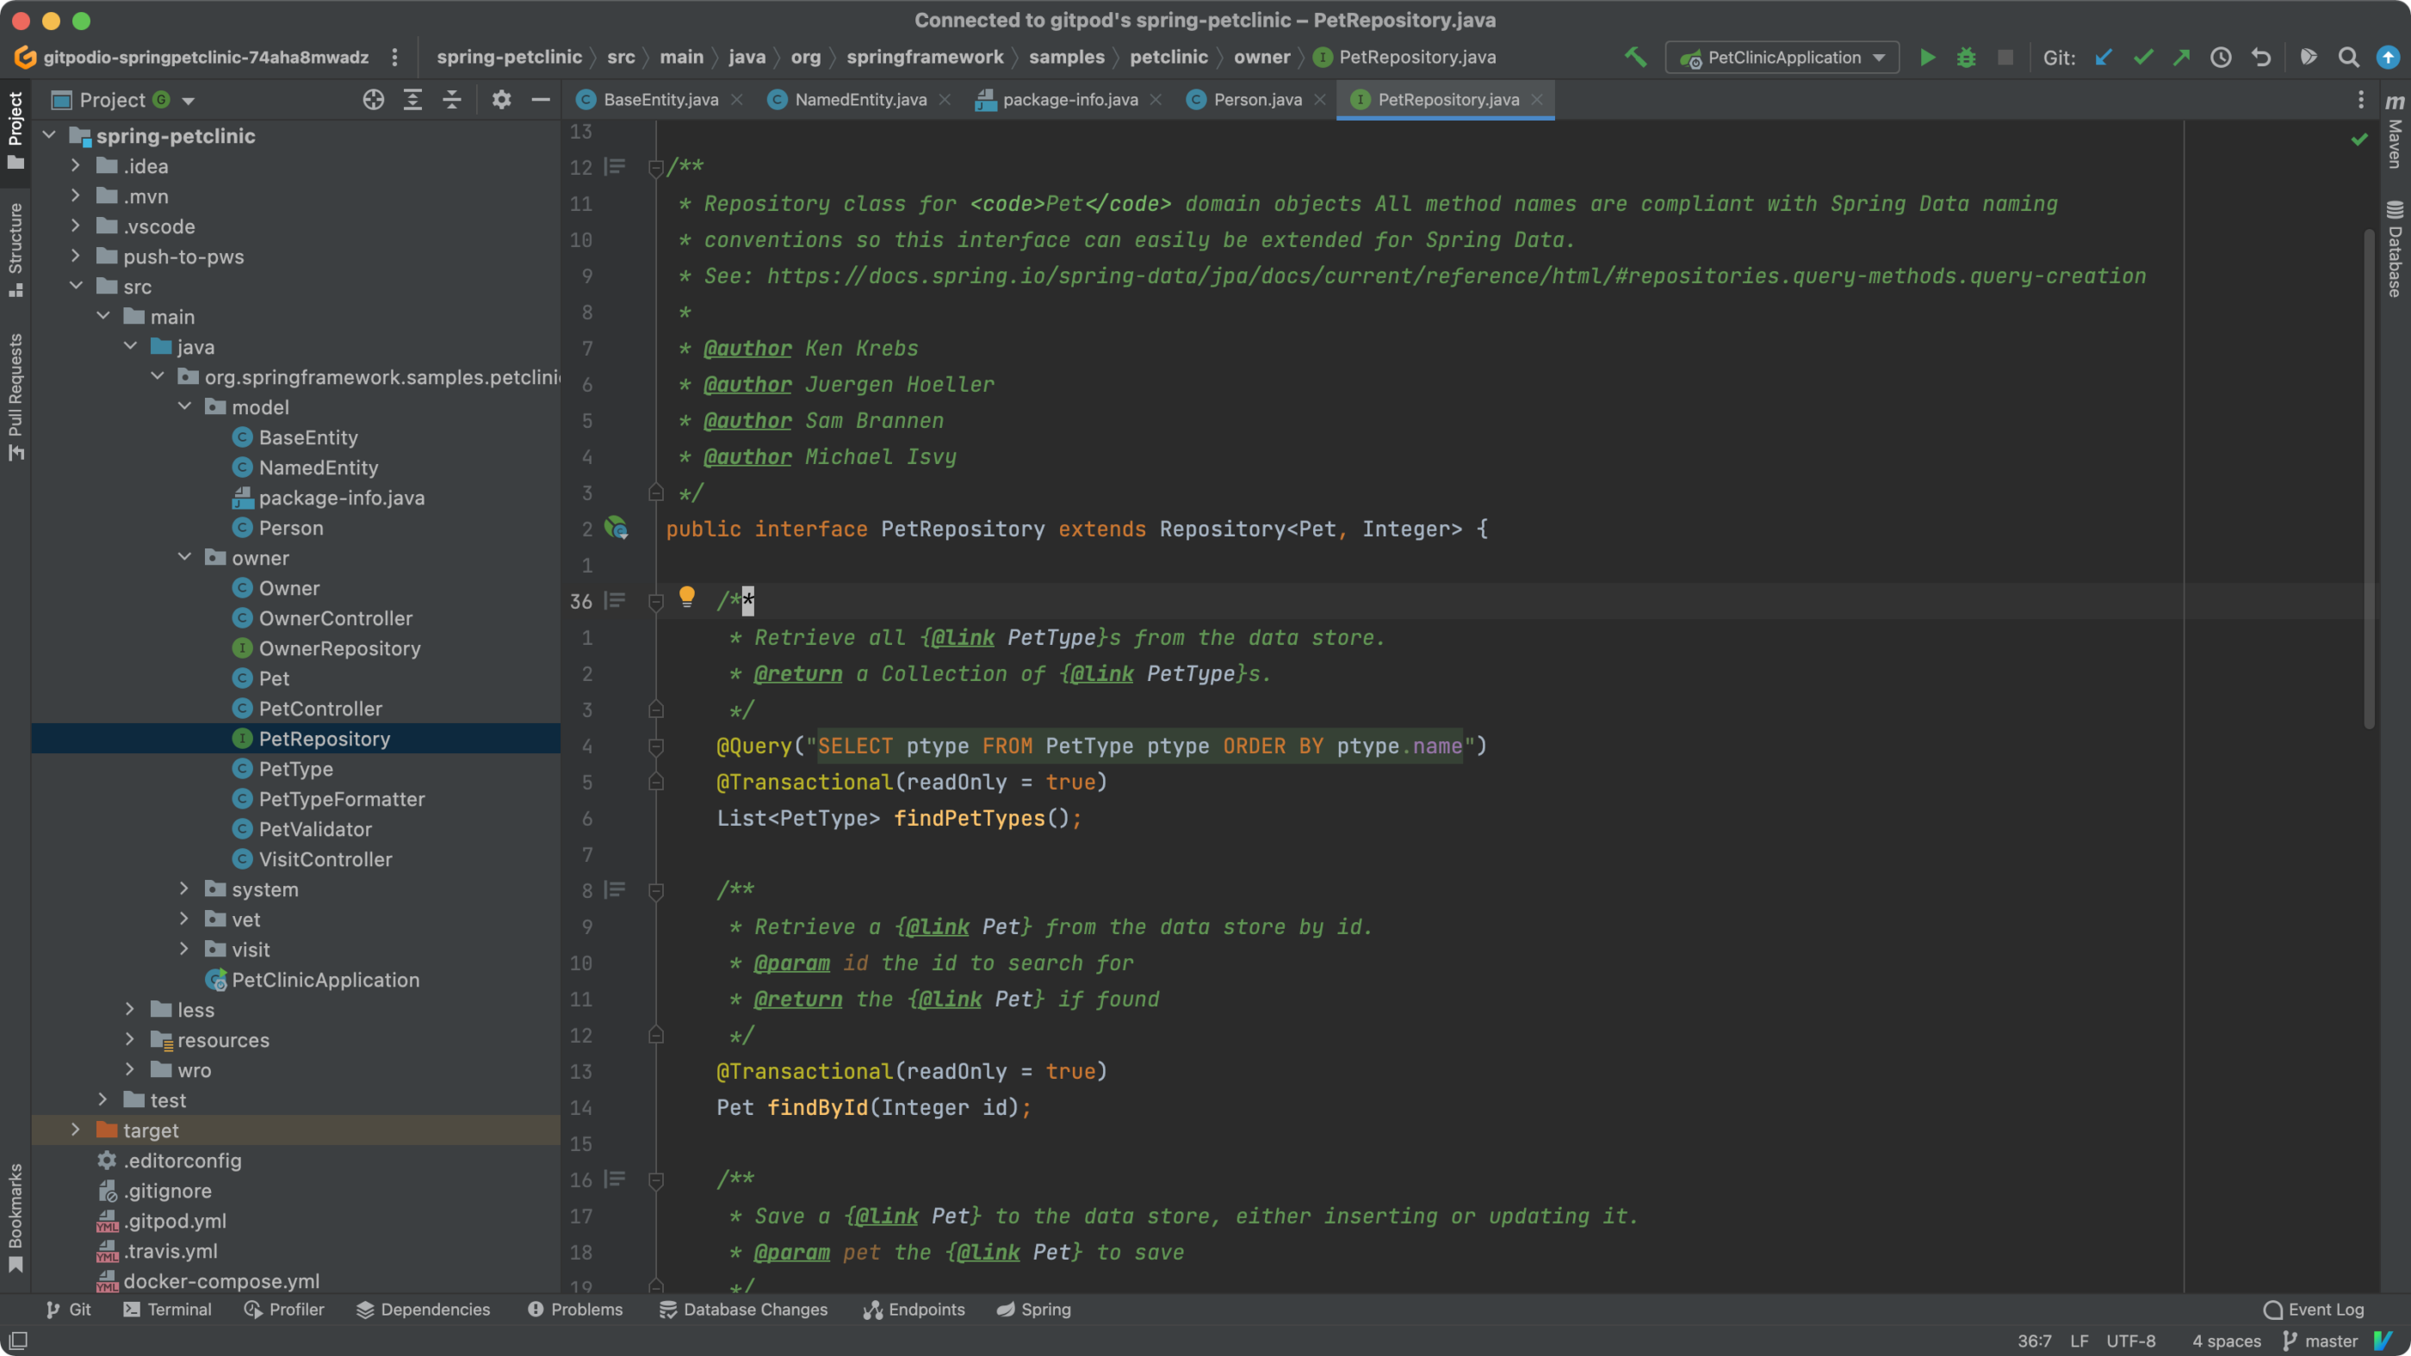The height and width of the screenshot is (1356, 2411).
Task: Toggle the Bookmarks side panel
Action: click(x=15, y=1217)
